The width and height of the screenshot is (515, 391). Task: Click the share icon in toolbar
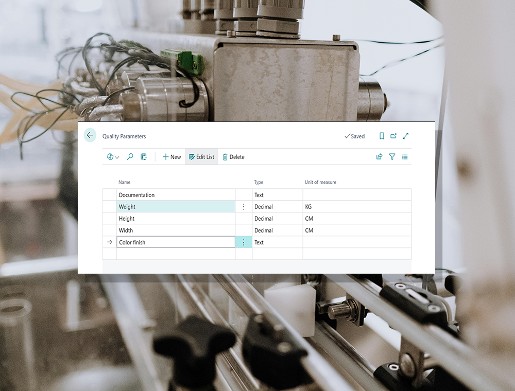[380, 157]
